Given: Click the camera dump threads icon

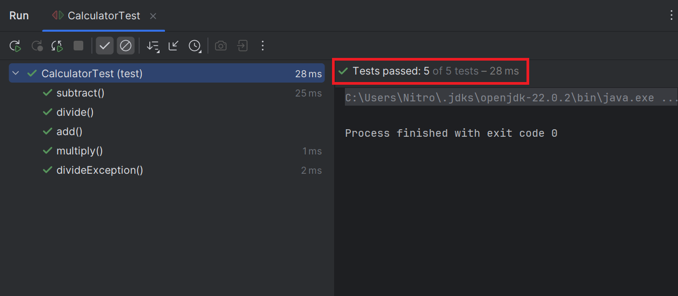Looking at the screenshot, I should click(221, 46).
